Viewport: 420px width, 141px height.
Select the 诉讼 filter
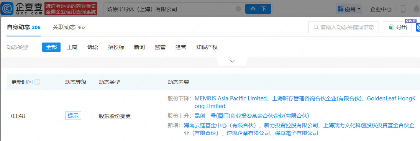(93, 47)
